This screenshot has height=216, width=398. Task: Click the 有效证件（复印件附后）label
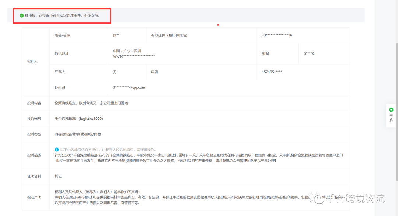click(169, 35)
